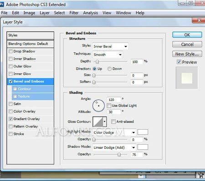This screenshot has width=205, height=181.
Task: Open the Technique dropdown showing Smooth
Action: tap(108, 55)
